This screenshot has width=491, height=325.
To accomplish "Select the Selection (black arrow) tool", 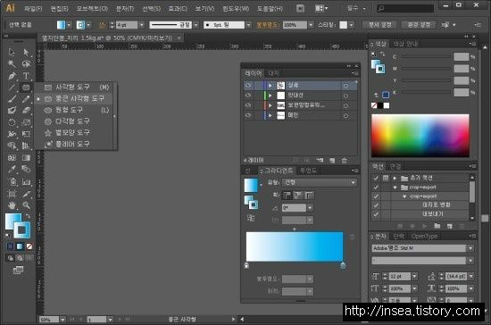I will (x=12, y=52).
